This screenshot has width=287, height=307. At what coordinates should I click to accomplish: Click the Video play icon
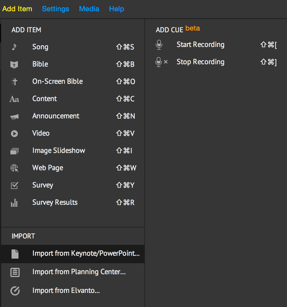click(x=14, y=134)
